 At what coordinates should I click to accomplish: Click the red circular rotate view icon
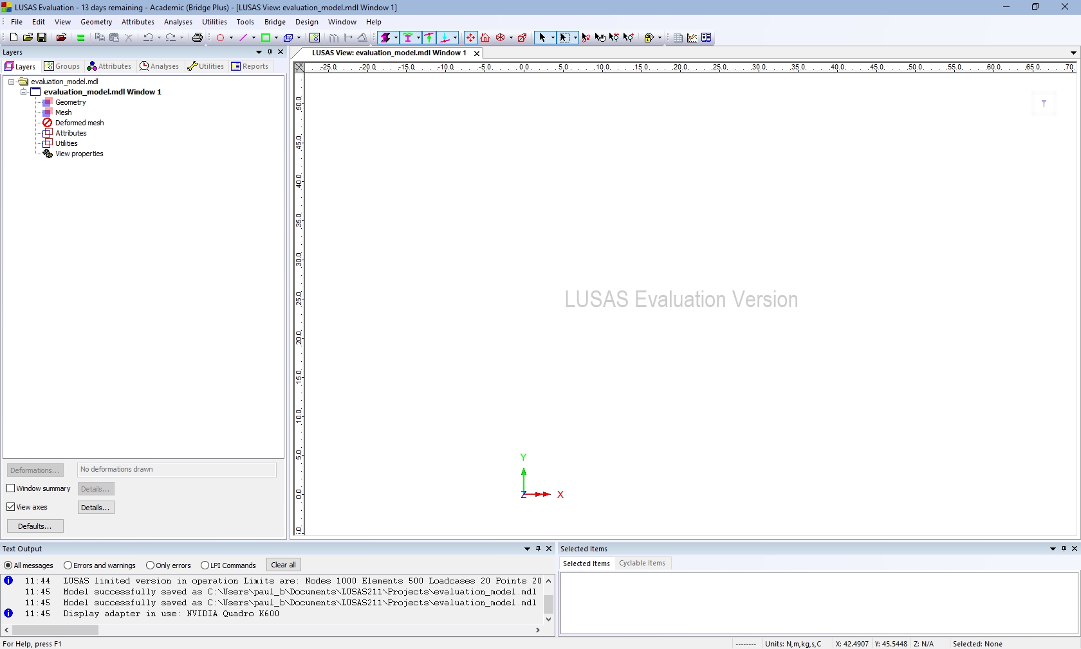coord(501,38)
